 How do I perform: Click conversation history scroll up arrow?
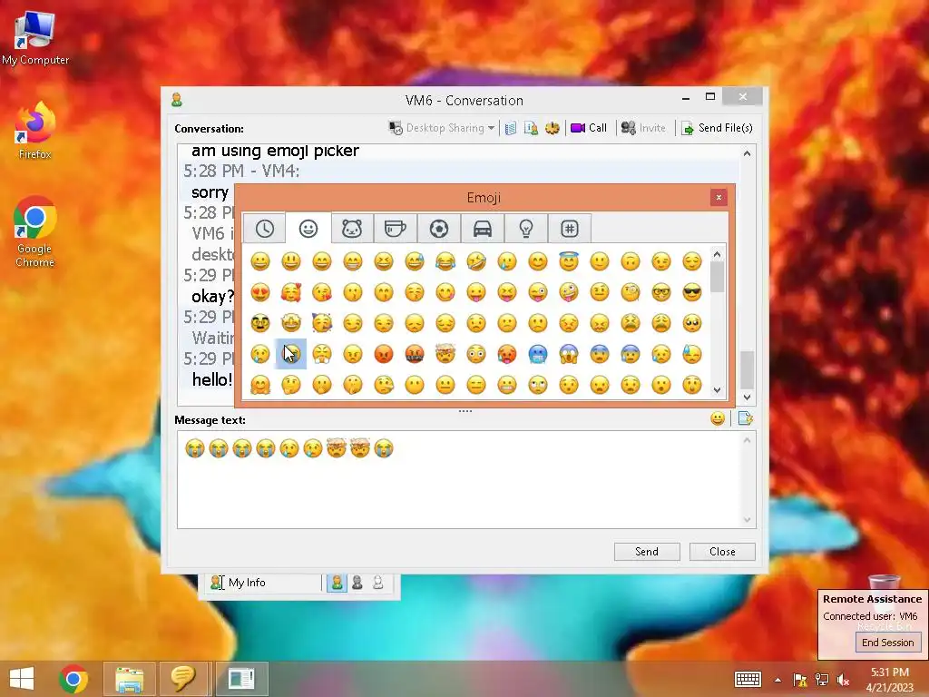tap(748, 153)
